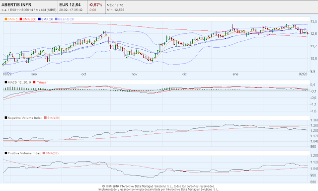The height and width of the screenshot is (191, 318).
Task: Click the ABERTIS INFR stock title
Action: (16, 4)
